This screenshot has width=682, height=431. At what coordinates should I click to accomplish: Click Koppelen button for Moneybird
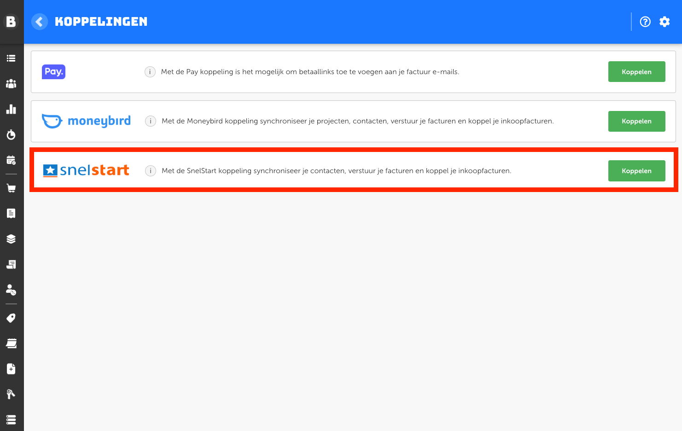click(x=636, y=121)
